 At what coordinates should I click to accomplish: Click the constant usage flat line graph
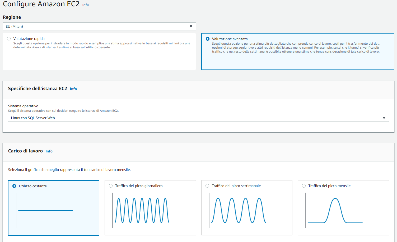(45, 211)
